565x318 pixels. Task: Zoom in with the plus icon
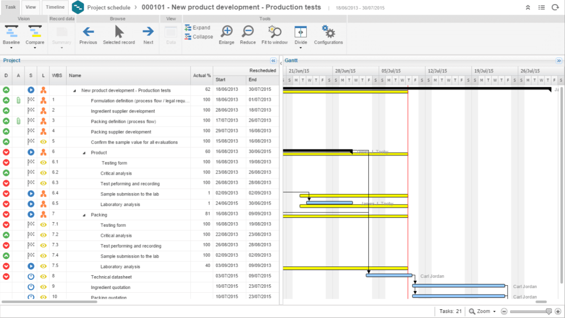[x=558, y=312]
